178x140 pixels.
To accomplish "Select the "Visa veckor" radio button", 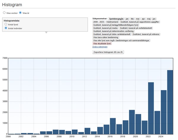I will pyautogui.click(x=4, y=13).
